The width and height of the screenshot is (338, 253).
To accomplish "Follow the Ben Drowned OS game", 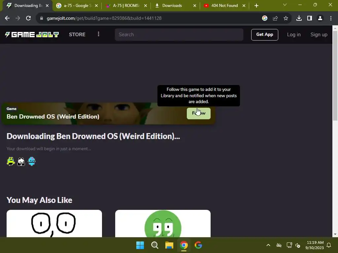I will pyautogui.click(x=198, y=113).
